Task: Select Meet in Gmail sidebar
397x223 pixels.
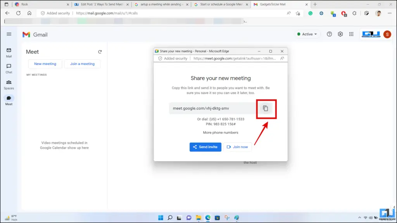Action: (9, 100)
